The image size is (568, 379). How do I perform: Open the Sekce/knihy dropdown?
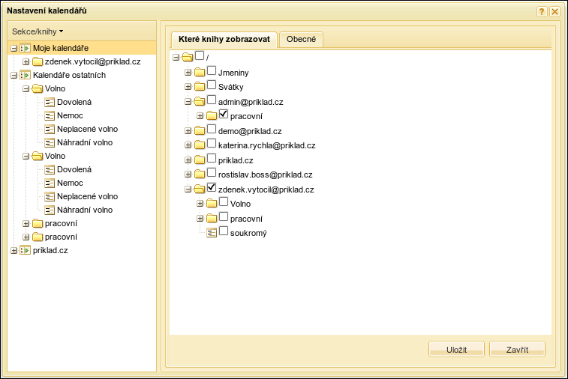coord(38,31)
